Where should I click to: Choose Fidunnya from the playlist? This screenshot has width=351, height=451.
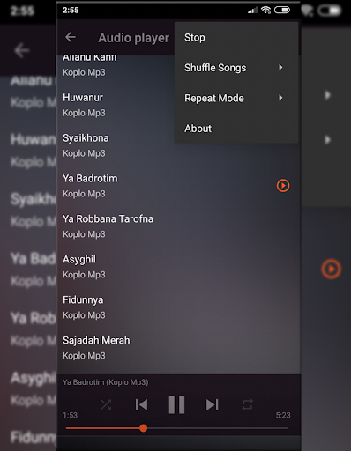(178, 307)
